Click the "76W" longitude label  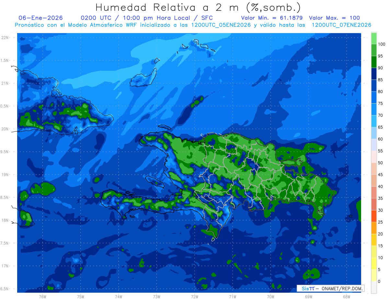[42, 296]
